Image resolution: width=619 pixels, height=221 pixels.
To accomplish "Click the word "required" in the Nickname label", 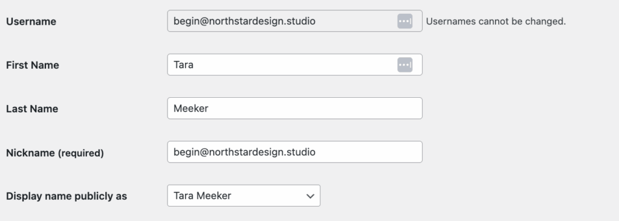I will [80, 153].
